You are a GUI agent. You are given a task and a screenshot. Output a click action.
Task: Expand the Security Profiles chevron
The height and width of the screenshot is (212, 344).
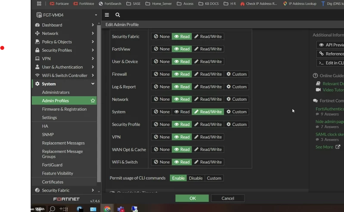click(93, 50)
